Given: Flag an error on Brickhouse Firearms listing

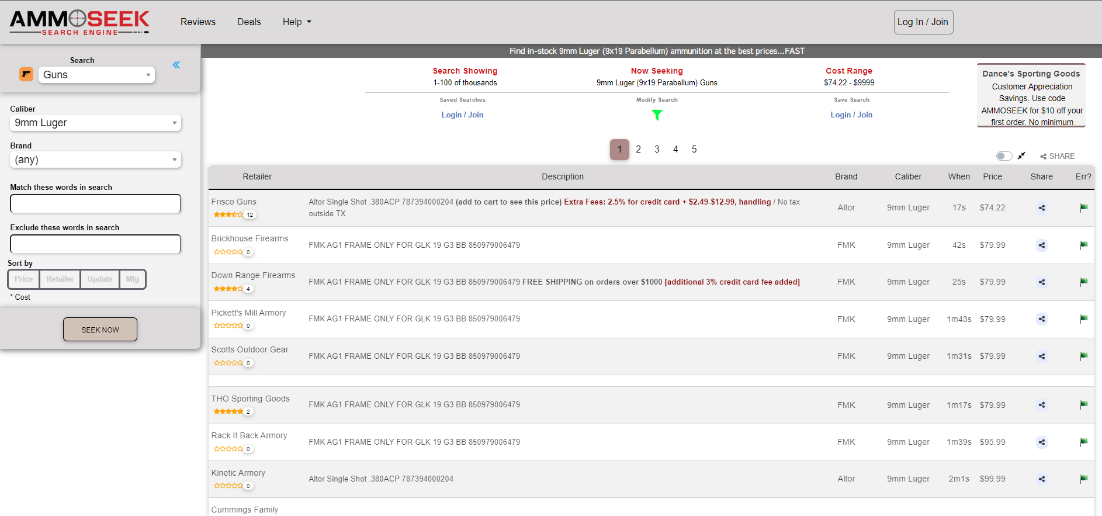Looking at the screenshot, I should [1084, 245].
